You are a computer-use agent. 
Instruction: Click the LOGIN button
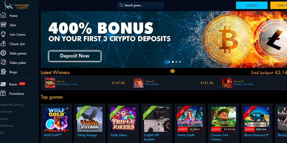[252, 5]
